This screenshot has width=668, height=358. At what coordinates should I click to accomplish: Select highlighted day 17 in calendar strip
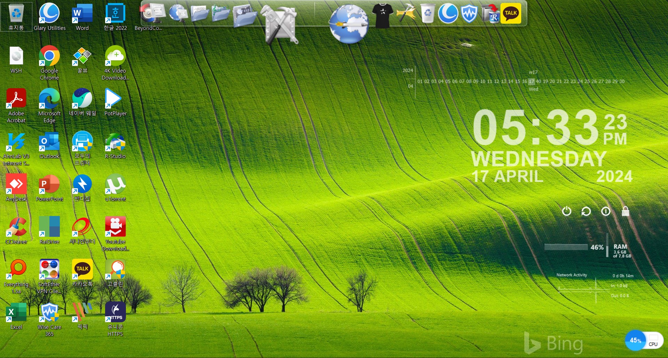tap(531, 81)
